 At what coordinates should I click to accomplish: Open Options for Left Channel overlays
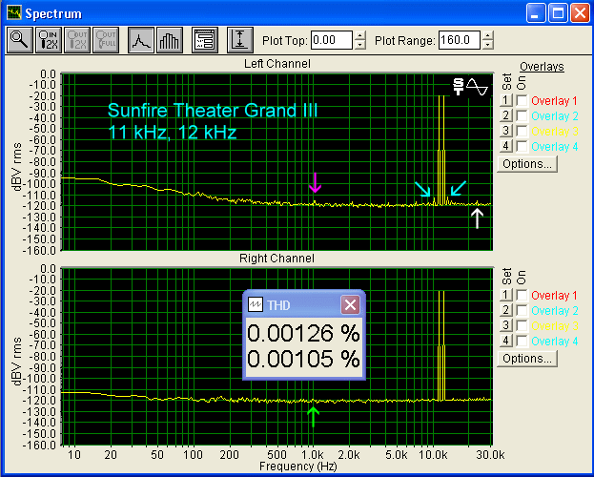tap(525, 163)
